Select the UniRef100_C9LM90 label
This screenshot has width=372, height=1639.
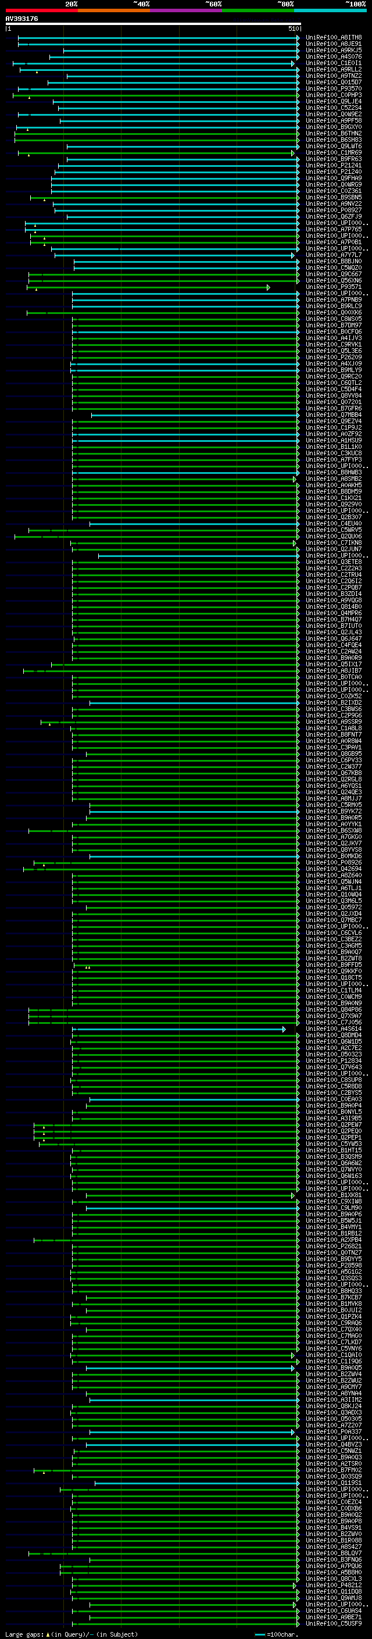point(334,1208)
